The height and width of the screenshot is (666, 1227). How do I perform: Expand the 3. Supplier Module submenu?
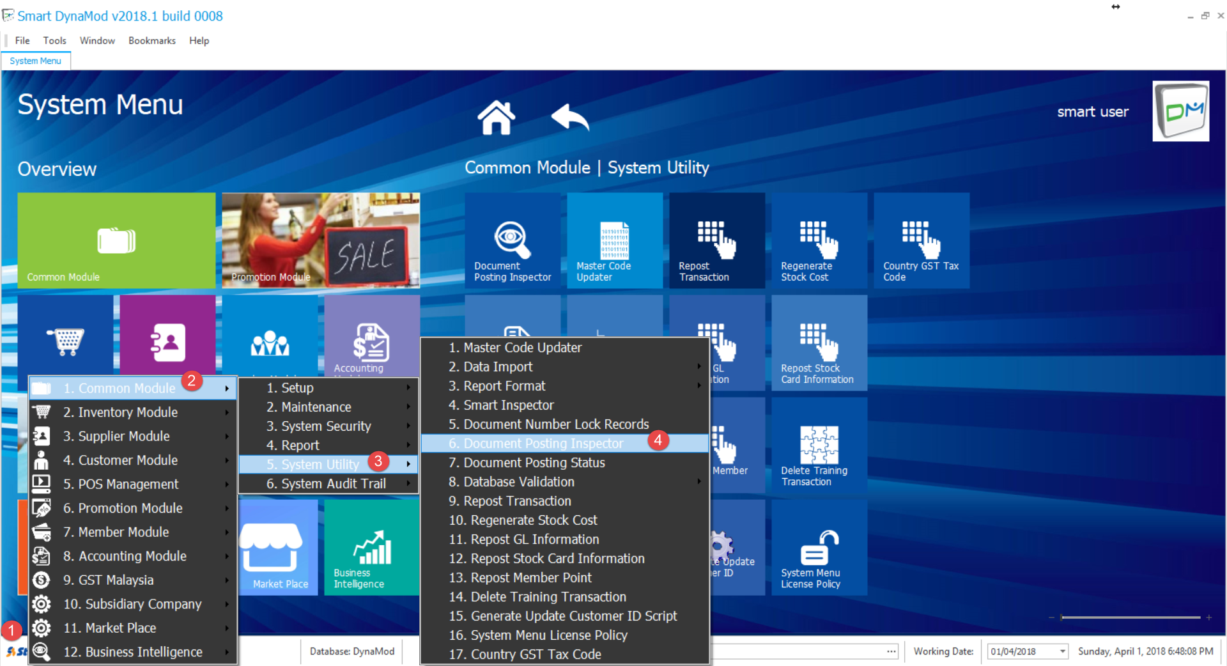pos(133,436)
